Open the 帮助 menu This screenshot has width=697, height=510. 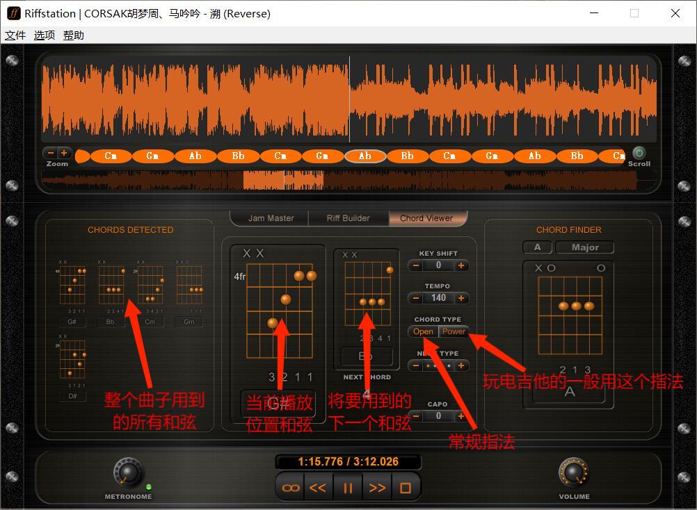73,35
